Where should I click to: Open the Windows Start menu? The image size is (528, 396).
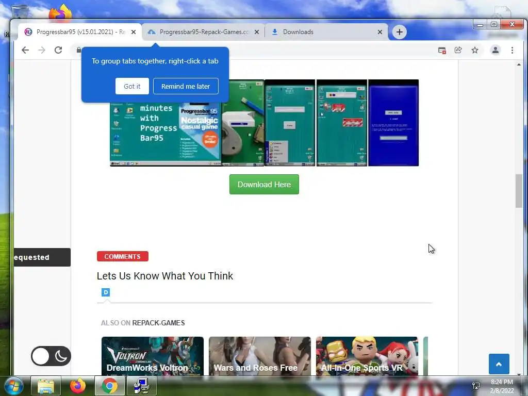[x=14, y=386]
